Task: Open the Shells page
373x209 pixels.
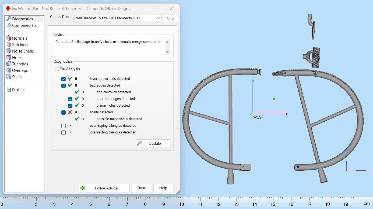Action: click(17, 77)
